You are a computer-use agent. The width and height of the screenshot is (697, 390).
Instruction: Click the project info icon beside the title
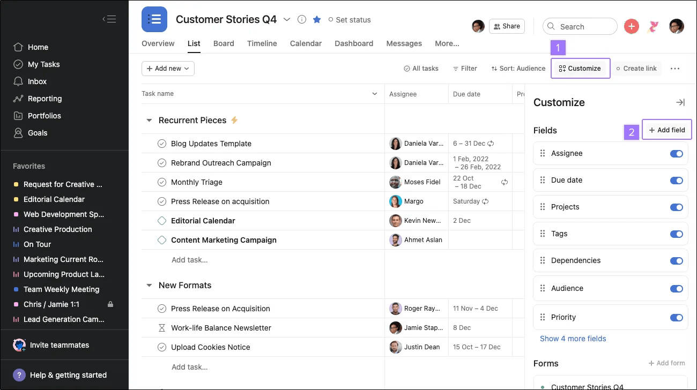click(302, 20)
